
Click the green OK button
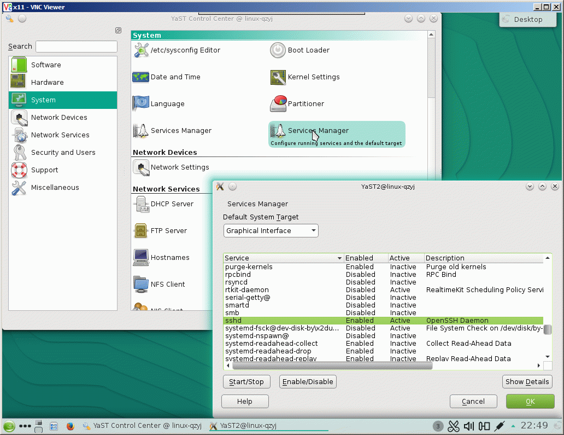click(x=530, y=402)
